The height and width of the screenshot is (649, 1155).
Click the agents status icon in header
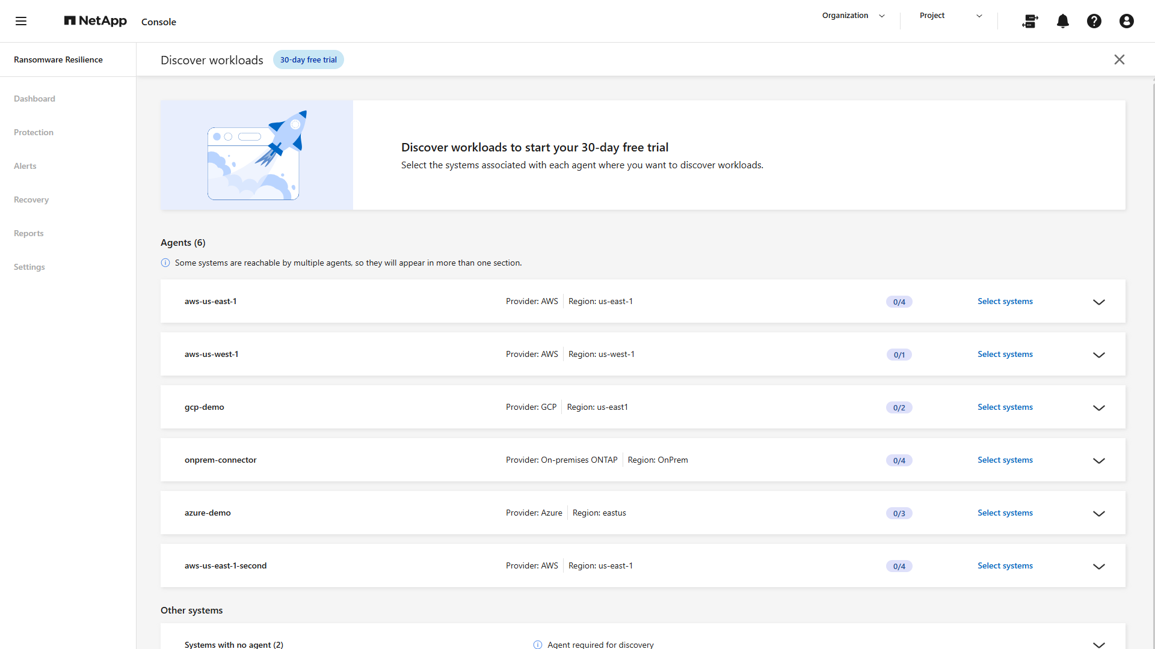pos(1030,21)
